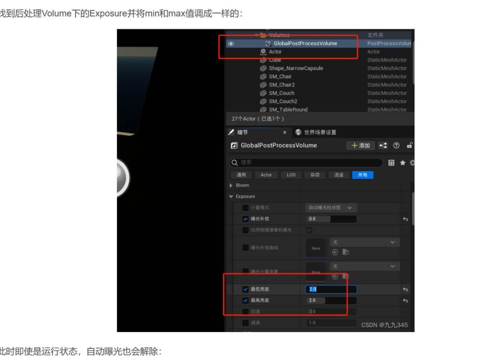Click the blueprint hierarchy icon beside 添加
495x360 pixels.
pyautogui.click(x=383, y=146)
